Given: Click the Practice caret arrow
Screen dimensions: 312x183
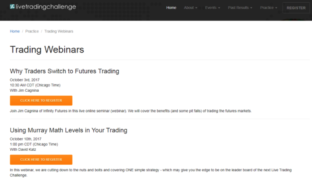Looking at the screenshot, I should point(276,8).
